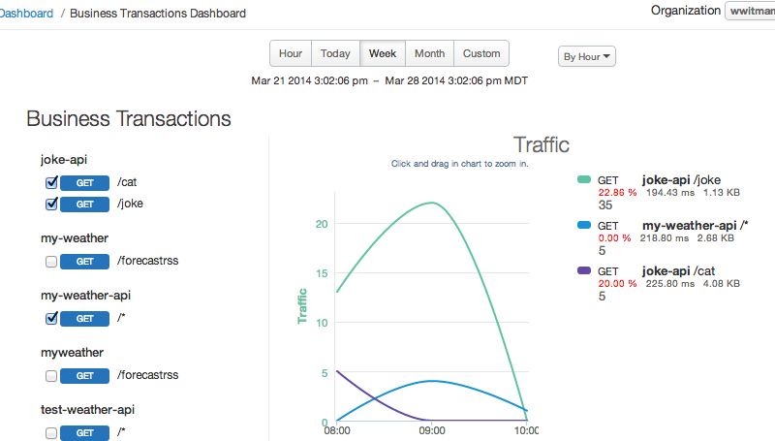
Task: Click the GET badge under my-weather-api
Action: [84, 319]
